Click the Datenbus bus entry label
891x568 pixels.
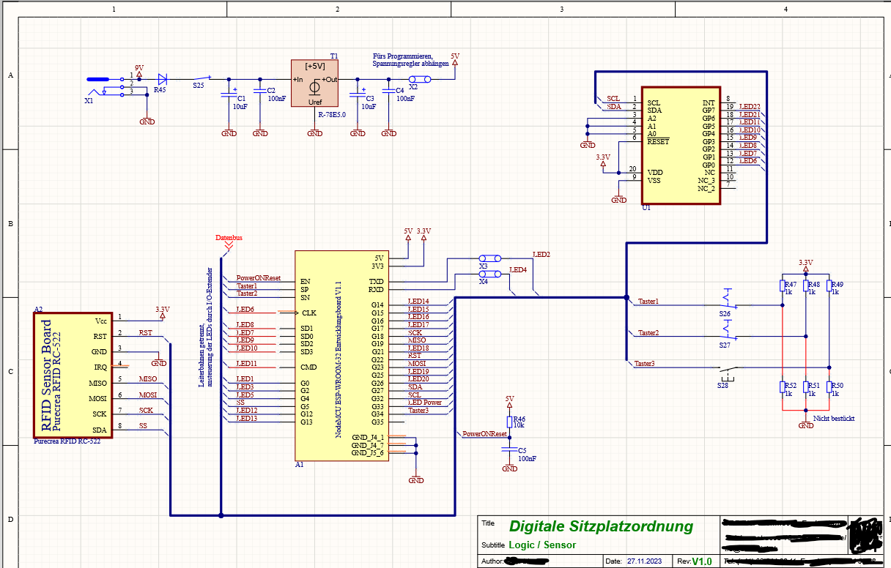[229, 238]
